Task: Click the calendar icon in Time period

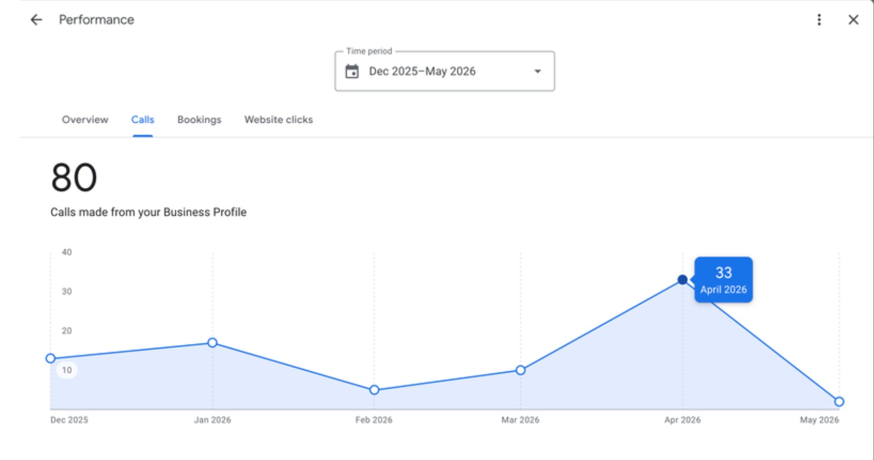Action: (352, 71)
